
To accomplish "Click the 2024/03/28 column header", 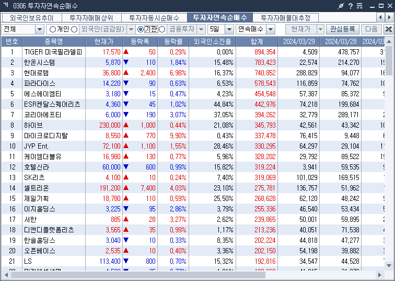I will (x=341, y=41).
